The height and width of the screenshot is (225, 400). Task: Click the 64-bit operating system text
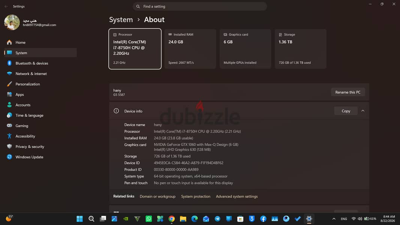pyautogui.click(x=191, y=176)
